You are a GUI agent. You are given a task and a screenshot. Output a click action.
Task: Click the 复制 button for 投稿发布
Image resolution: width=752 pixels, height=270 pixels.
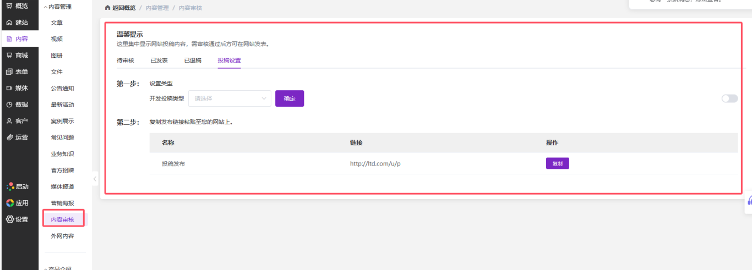(557, 163)
